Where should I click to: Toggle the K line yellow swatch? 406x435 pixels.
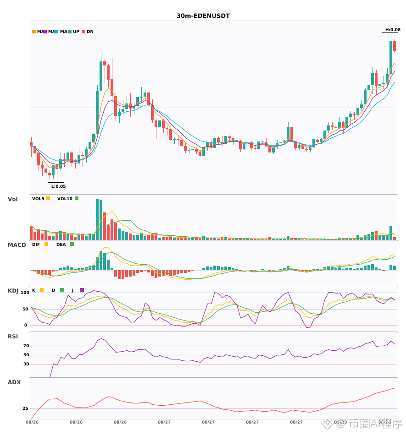(x=42, y=290)
